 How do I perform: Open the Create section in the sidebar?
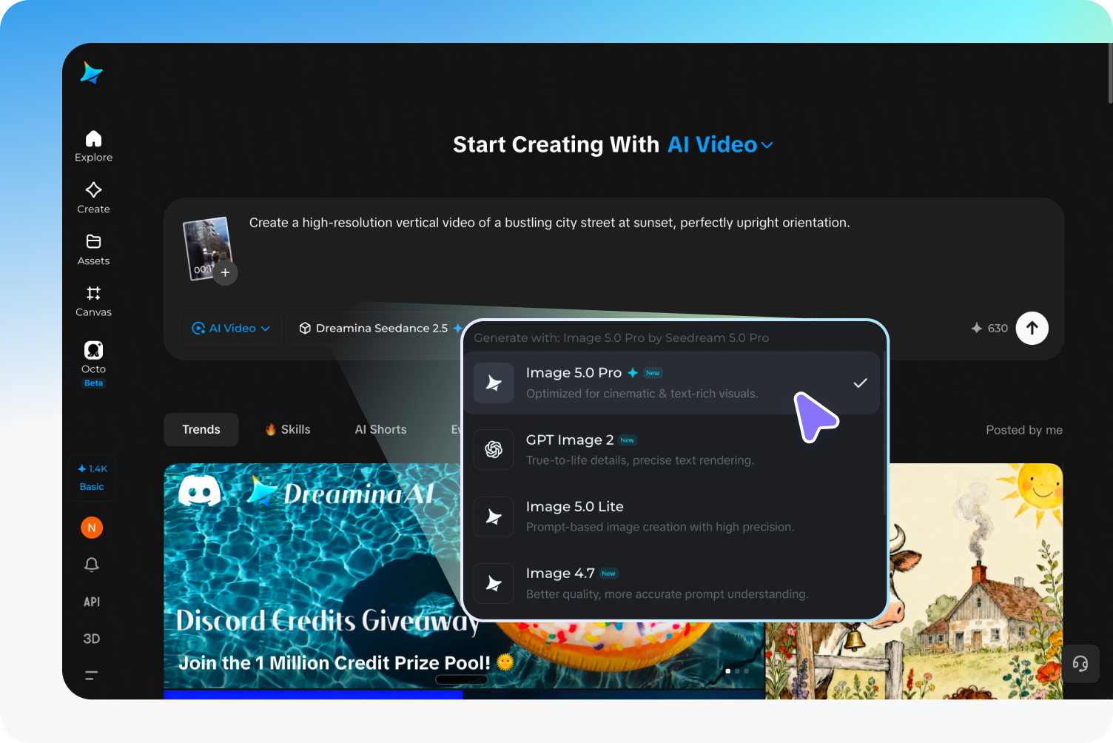pyautogui.click(x=93, y=198)
